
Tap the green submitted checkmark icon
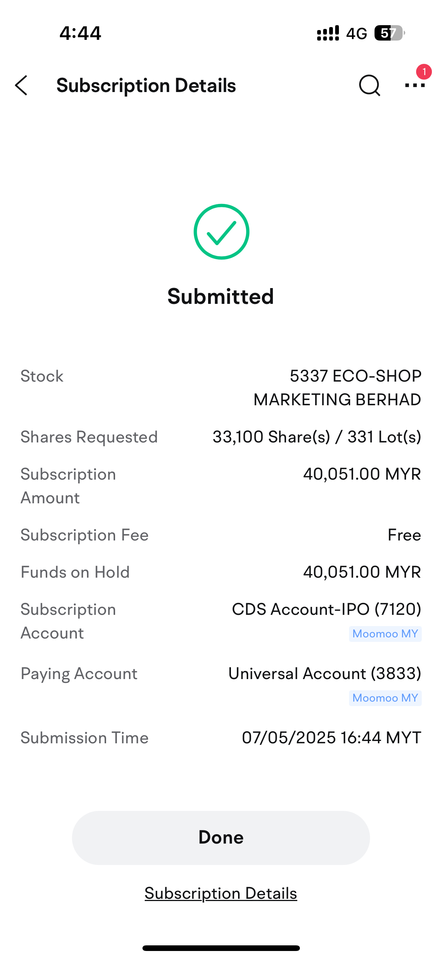[221, 232]
